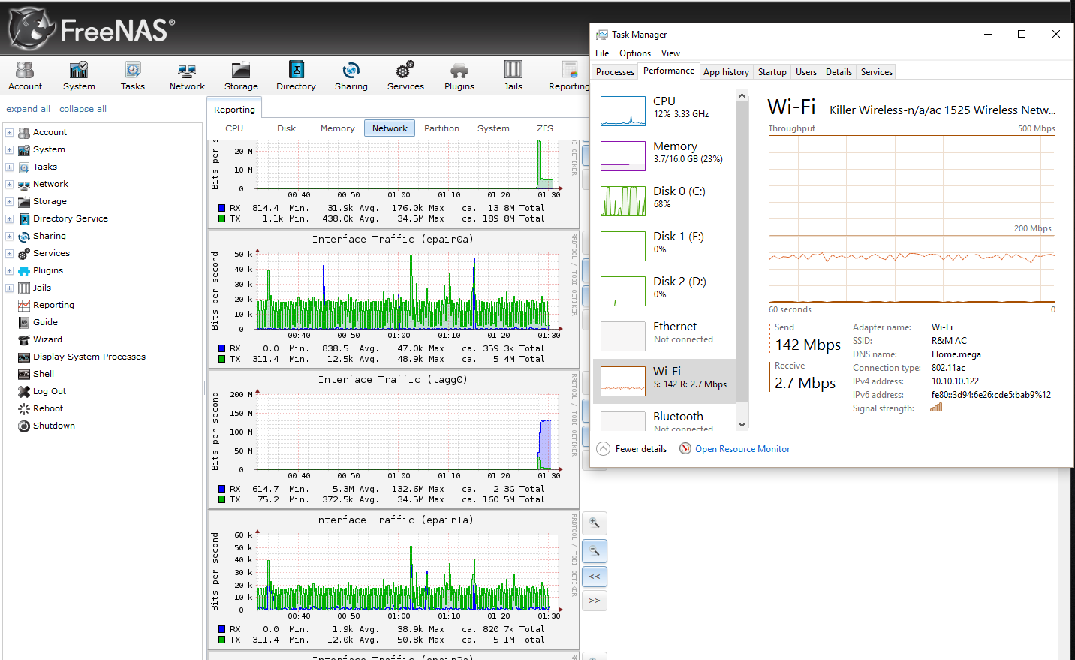Open Plugins in FreeNAS top toolbar
The image size is (1075, 660).
(459, 77)
